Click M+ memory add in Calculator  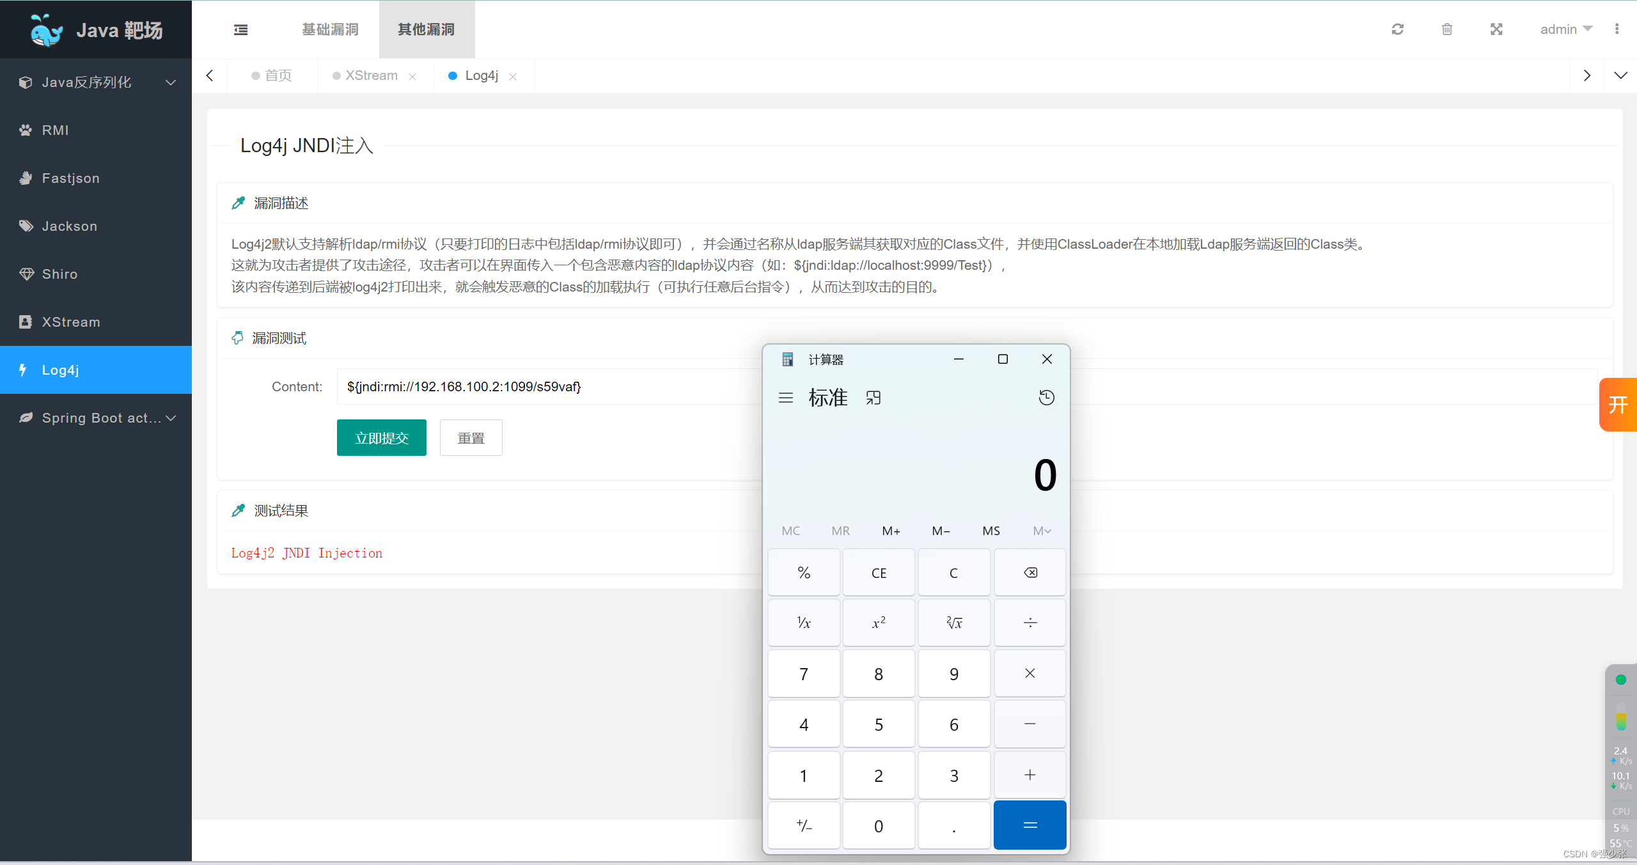[x=891, y=531]
